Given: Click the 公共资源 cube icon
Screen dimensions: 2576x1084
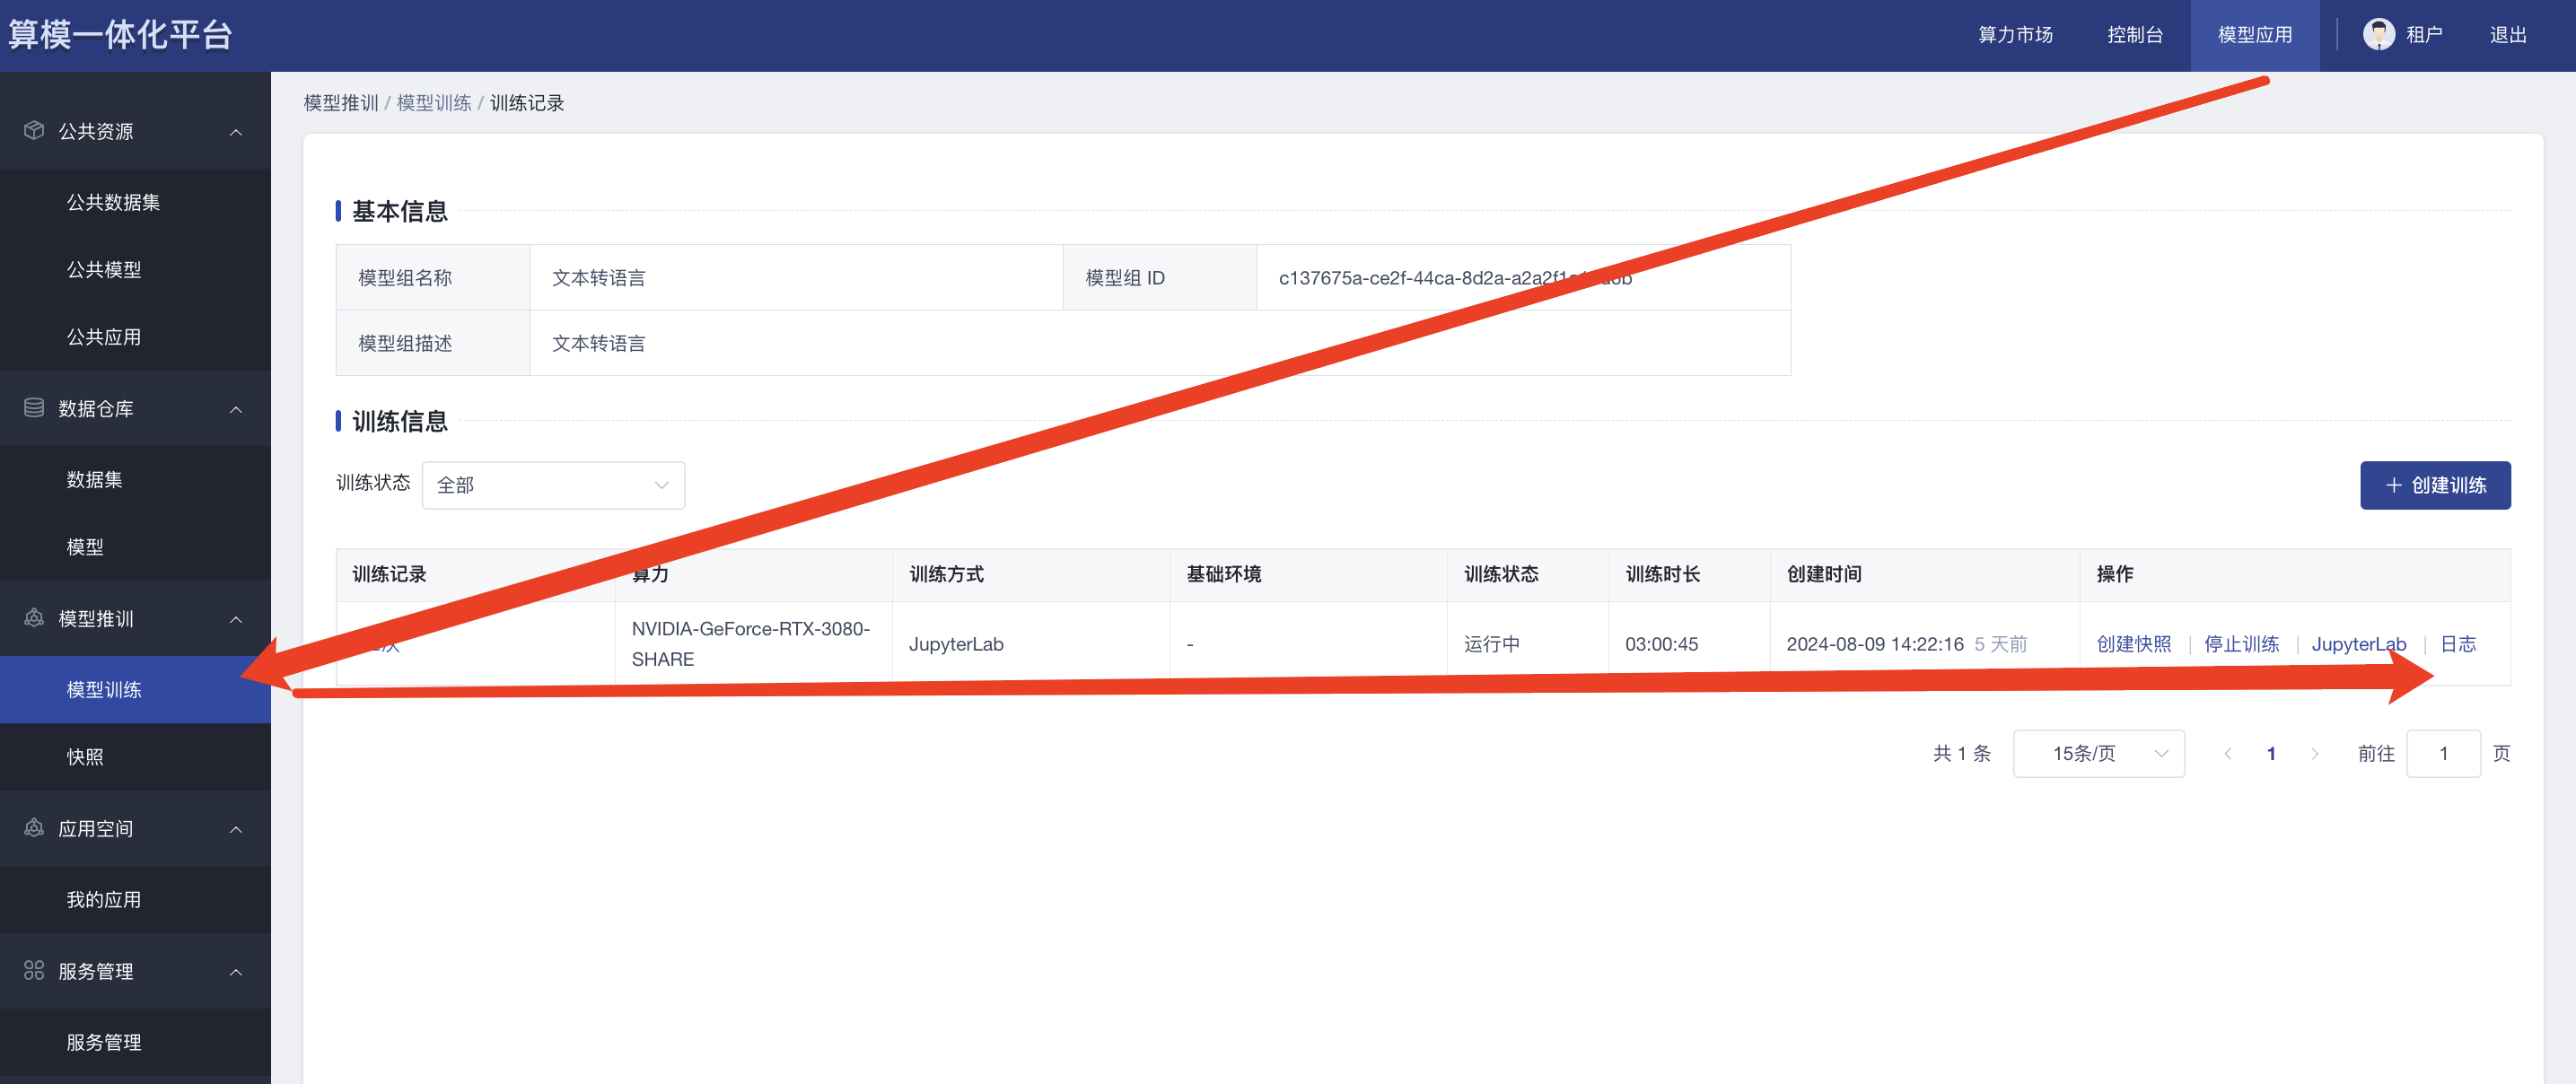Looking at the screenshot, I should [34, 131].
